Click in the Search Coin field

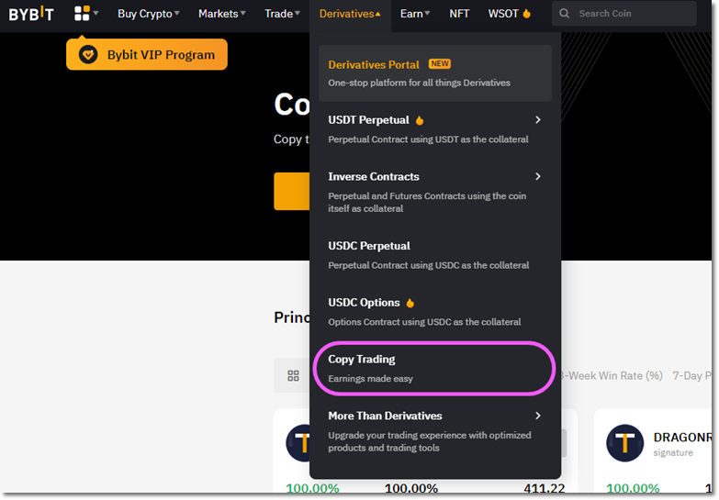click(x=624, y=13)
